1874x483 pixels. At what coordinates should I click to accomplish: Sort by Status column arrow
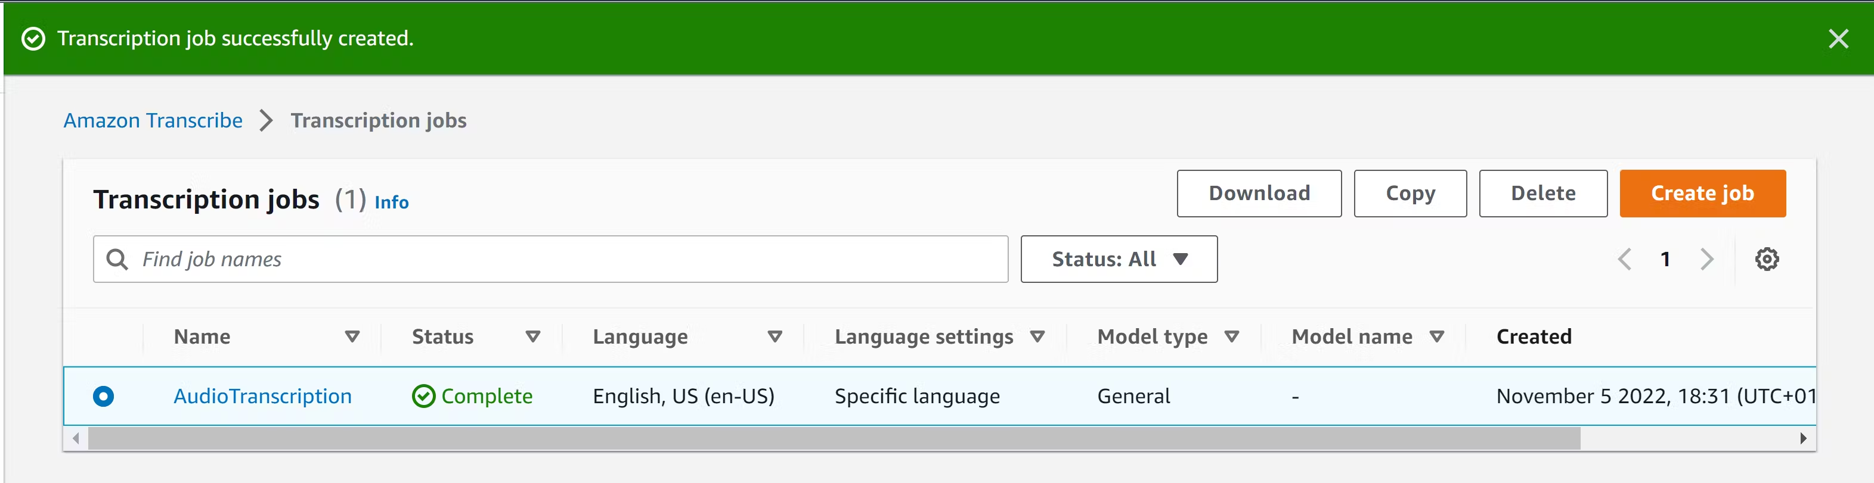532,337
